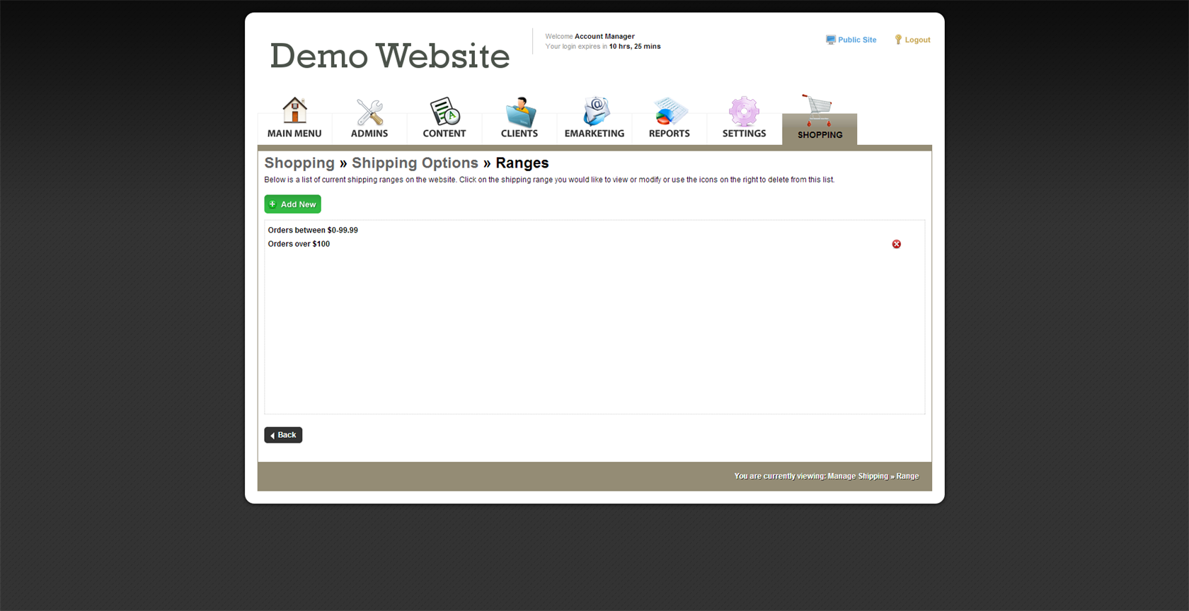The width and height of the screenshot is (1189, 611).
Task: Go to Shipping Options in the breadcrumb
Action: 415,163
